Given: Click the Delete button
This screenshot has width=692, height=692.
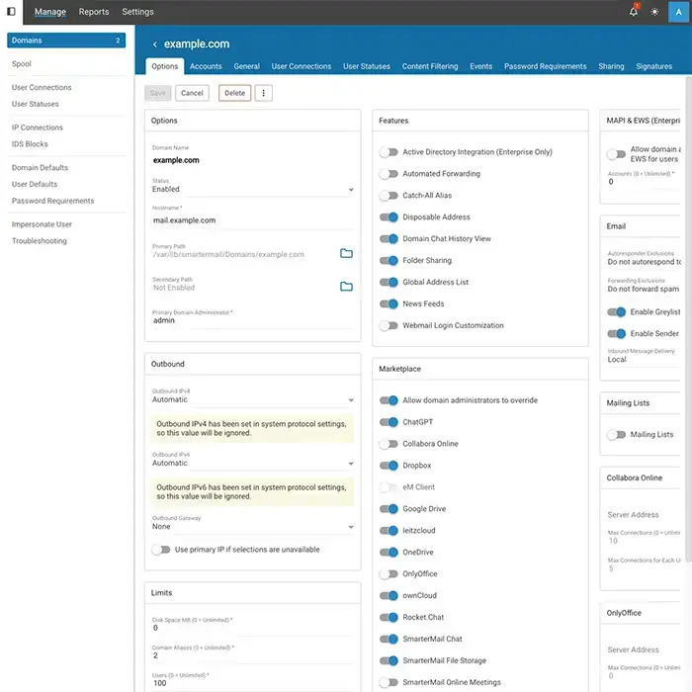Looking at the screenshot, I should [x=235, y=93].
